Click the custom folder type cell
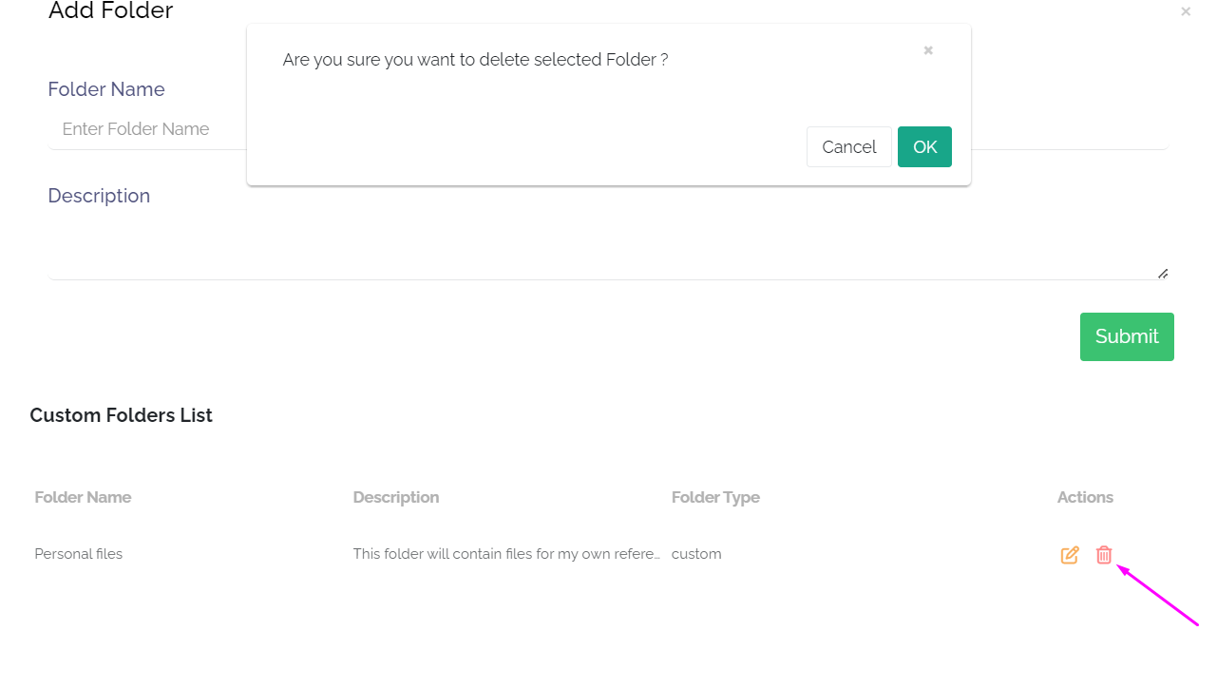1217x688 pixels. (696, 554)
